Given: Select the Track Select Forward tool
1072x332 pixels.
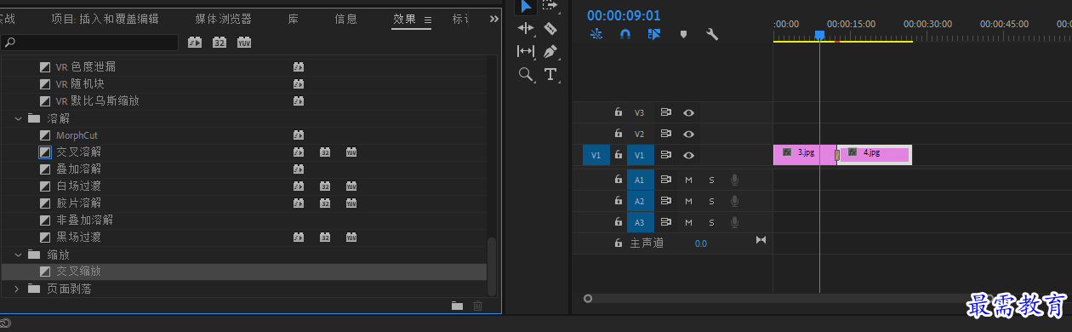Looking at the screenshot, I should (550, 6).
